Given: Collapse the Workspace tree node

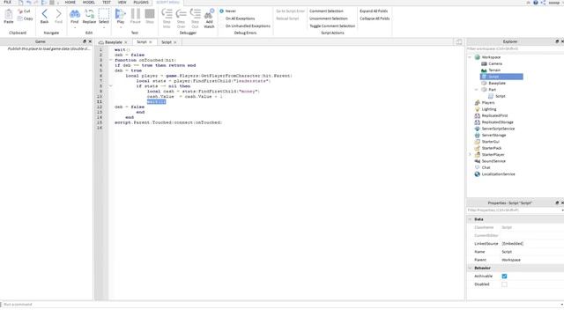Looking at the screenshot, I should [x=470, y=57].
